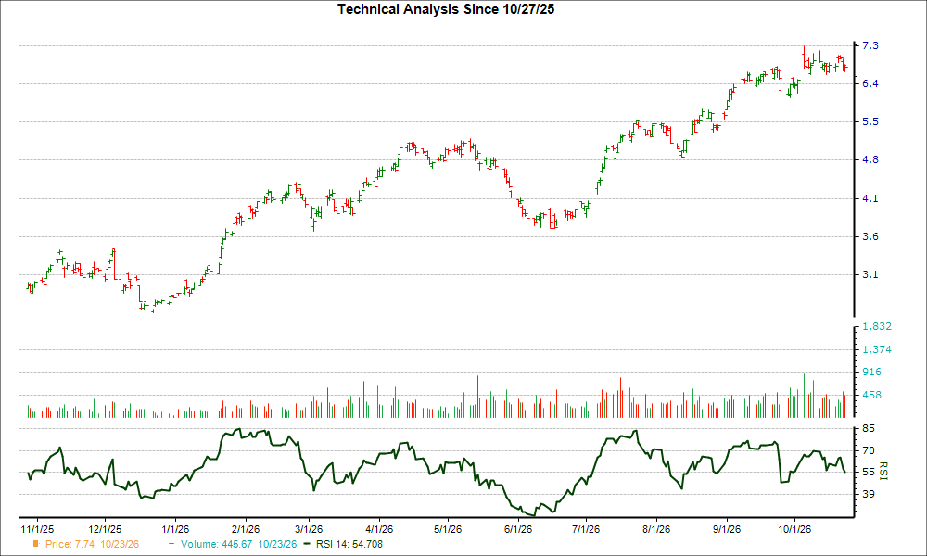Click the 7/1/26 date axis label
The height and width of the screenshot is (556, 927).
(586, 529)
